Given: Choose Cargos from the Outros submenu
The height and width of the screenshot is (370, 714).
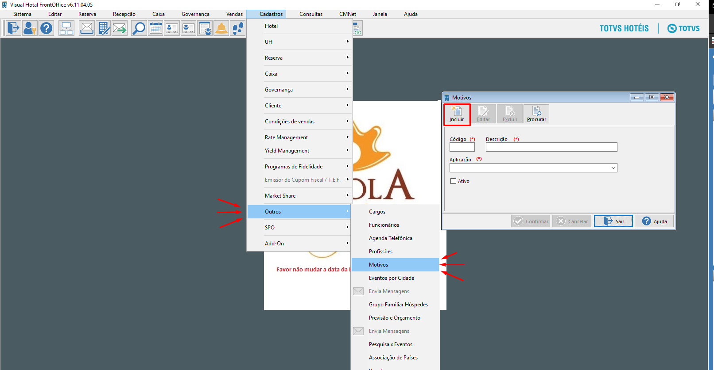Looking at the screenshot, I should [x=395, y=212].
